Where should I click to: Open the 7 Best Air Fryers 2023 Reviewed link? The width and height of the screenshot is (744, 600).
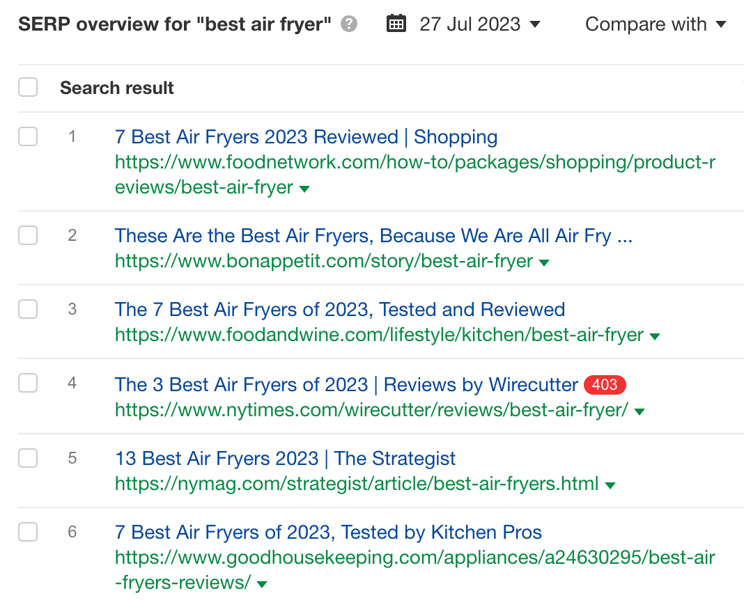pyautogui.click(x=306, y=136)
